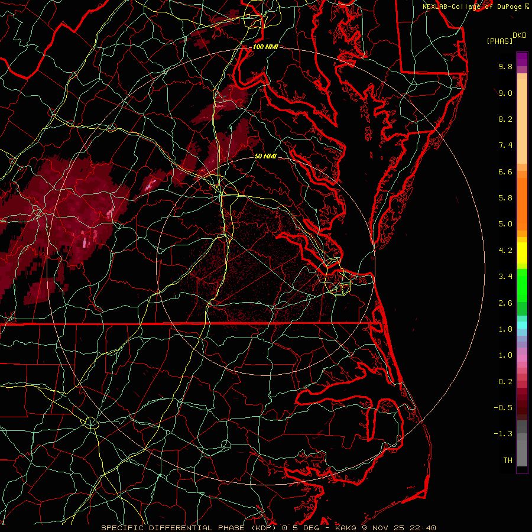This screenshot has width=532, height=532.
Task: Click the 8.2 scale value
Action: [505, 119]
